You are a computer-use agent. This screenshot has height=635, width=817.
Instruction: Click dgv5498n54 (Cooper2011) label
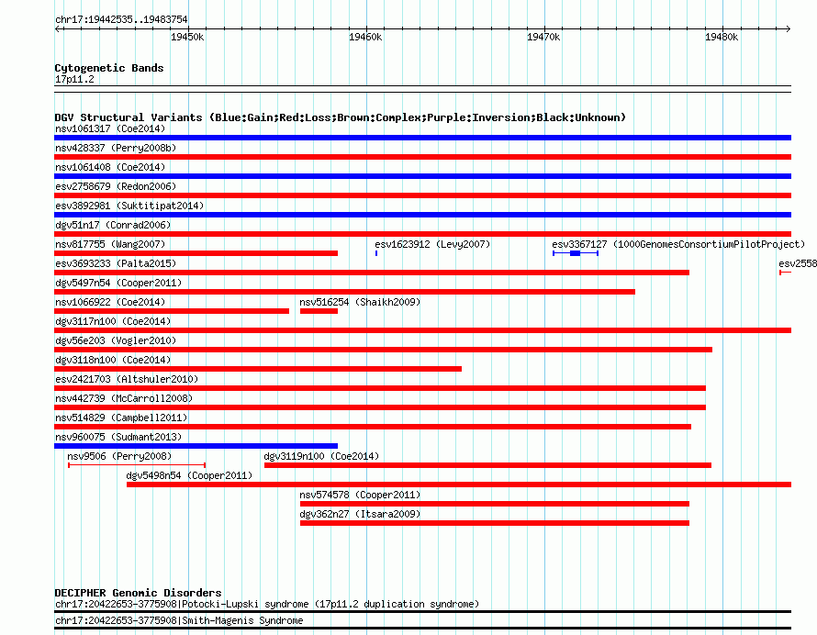coord(189,475)
